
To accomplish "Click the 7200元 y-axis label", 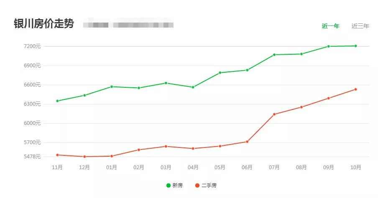I will pyautogui.click(x=32, y=46).
